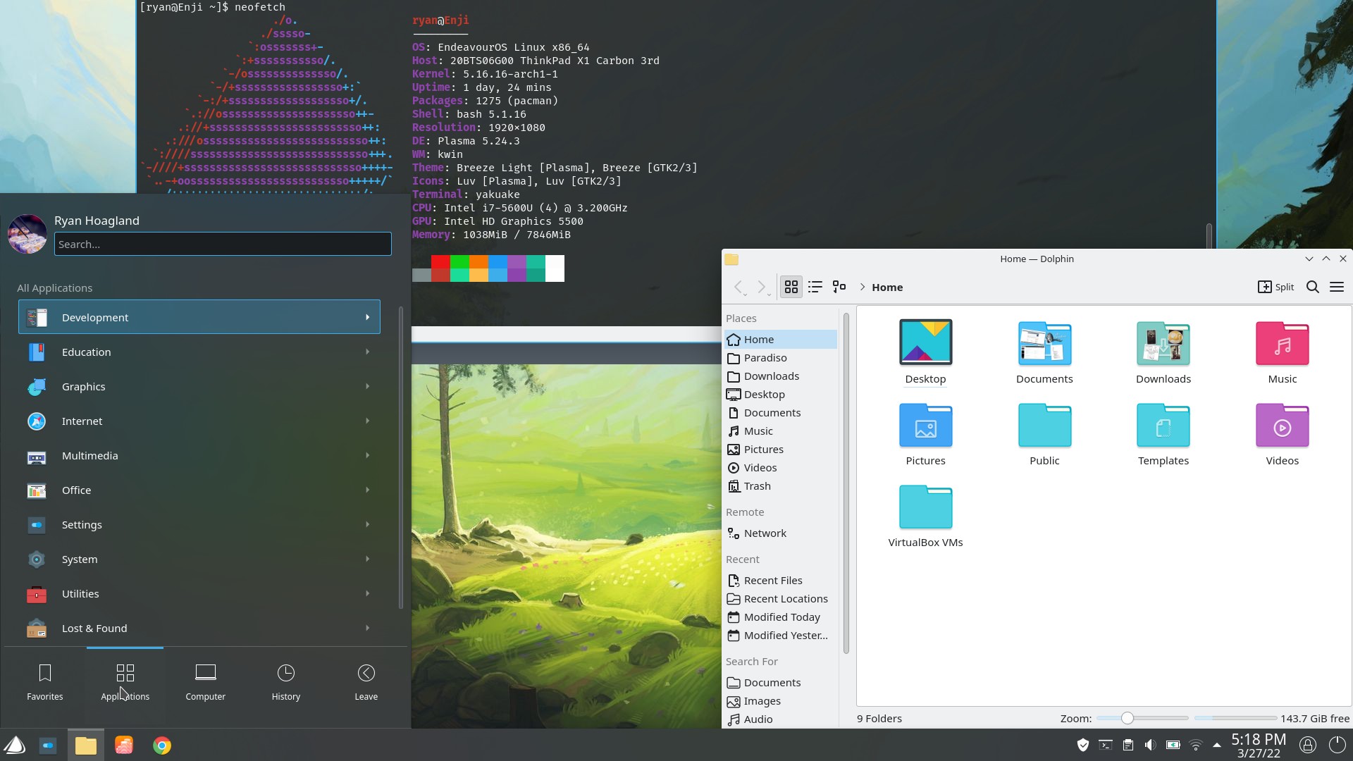The width and height of the screenshot is (1353, 761).
Task: Expand the Internet application category
Action: 199,421
